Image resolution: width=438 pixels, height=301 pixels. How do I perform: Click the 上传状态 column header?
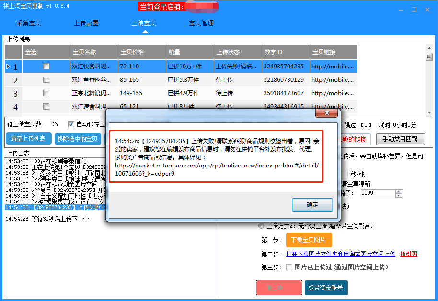(238, 52)
